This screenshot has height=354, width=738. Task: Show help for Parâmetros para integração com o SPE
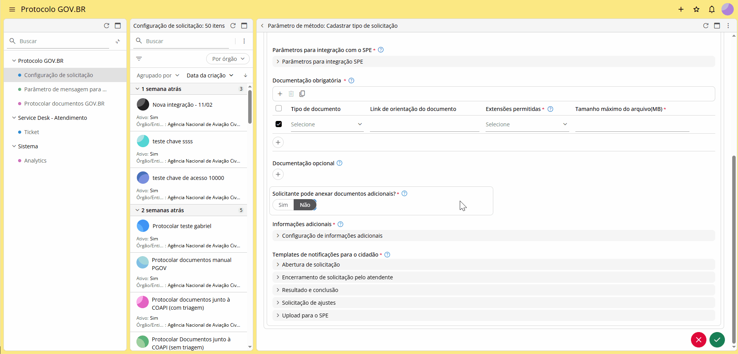381,50
